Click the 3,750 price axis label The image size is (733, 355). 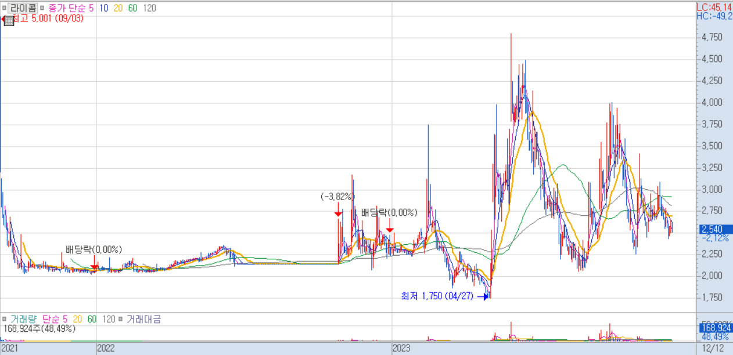[712, 124]
